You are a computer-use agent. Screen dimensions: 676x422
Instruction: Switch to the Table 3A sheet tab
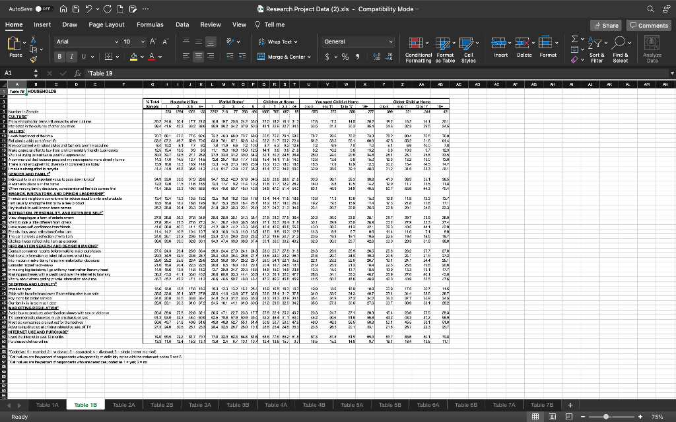pos(199,404)
